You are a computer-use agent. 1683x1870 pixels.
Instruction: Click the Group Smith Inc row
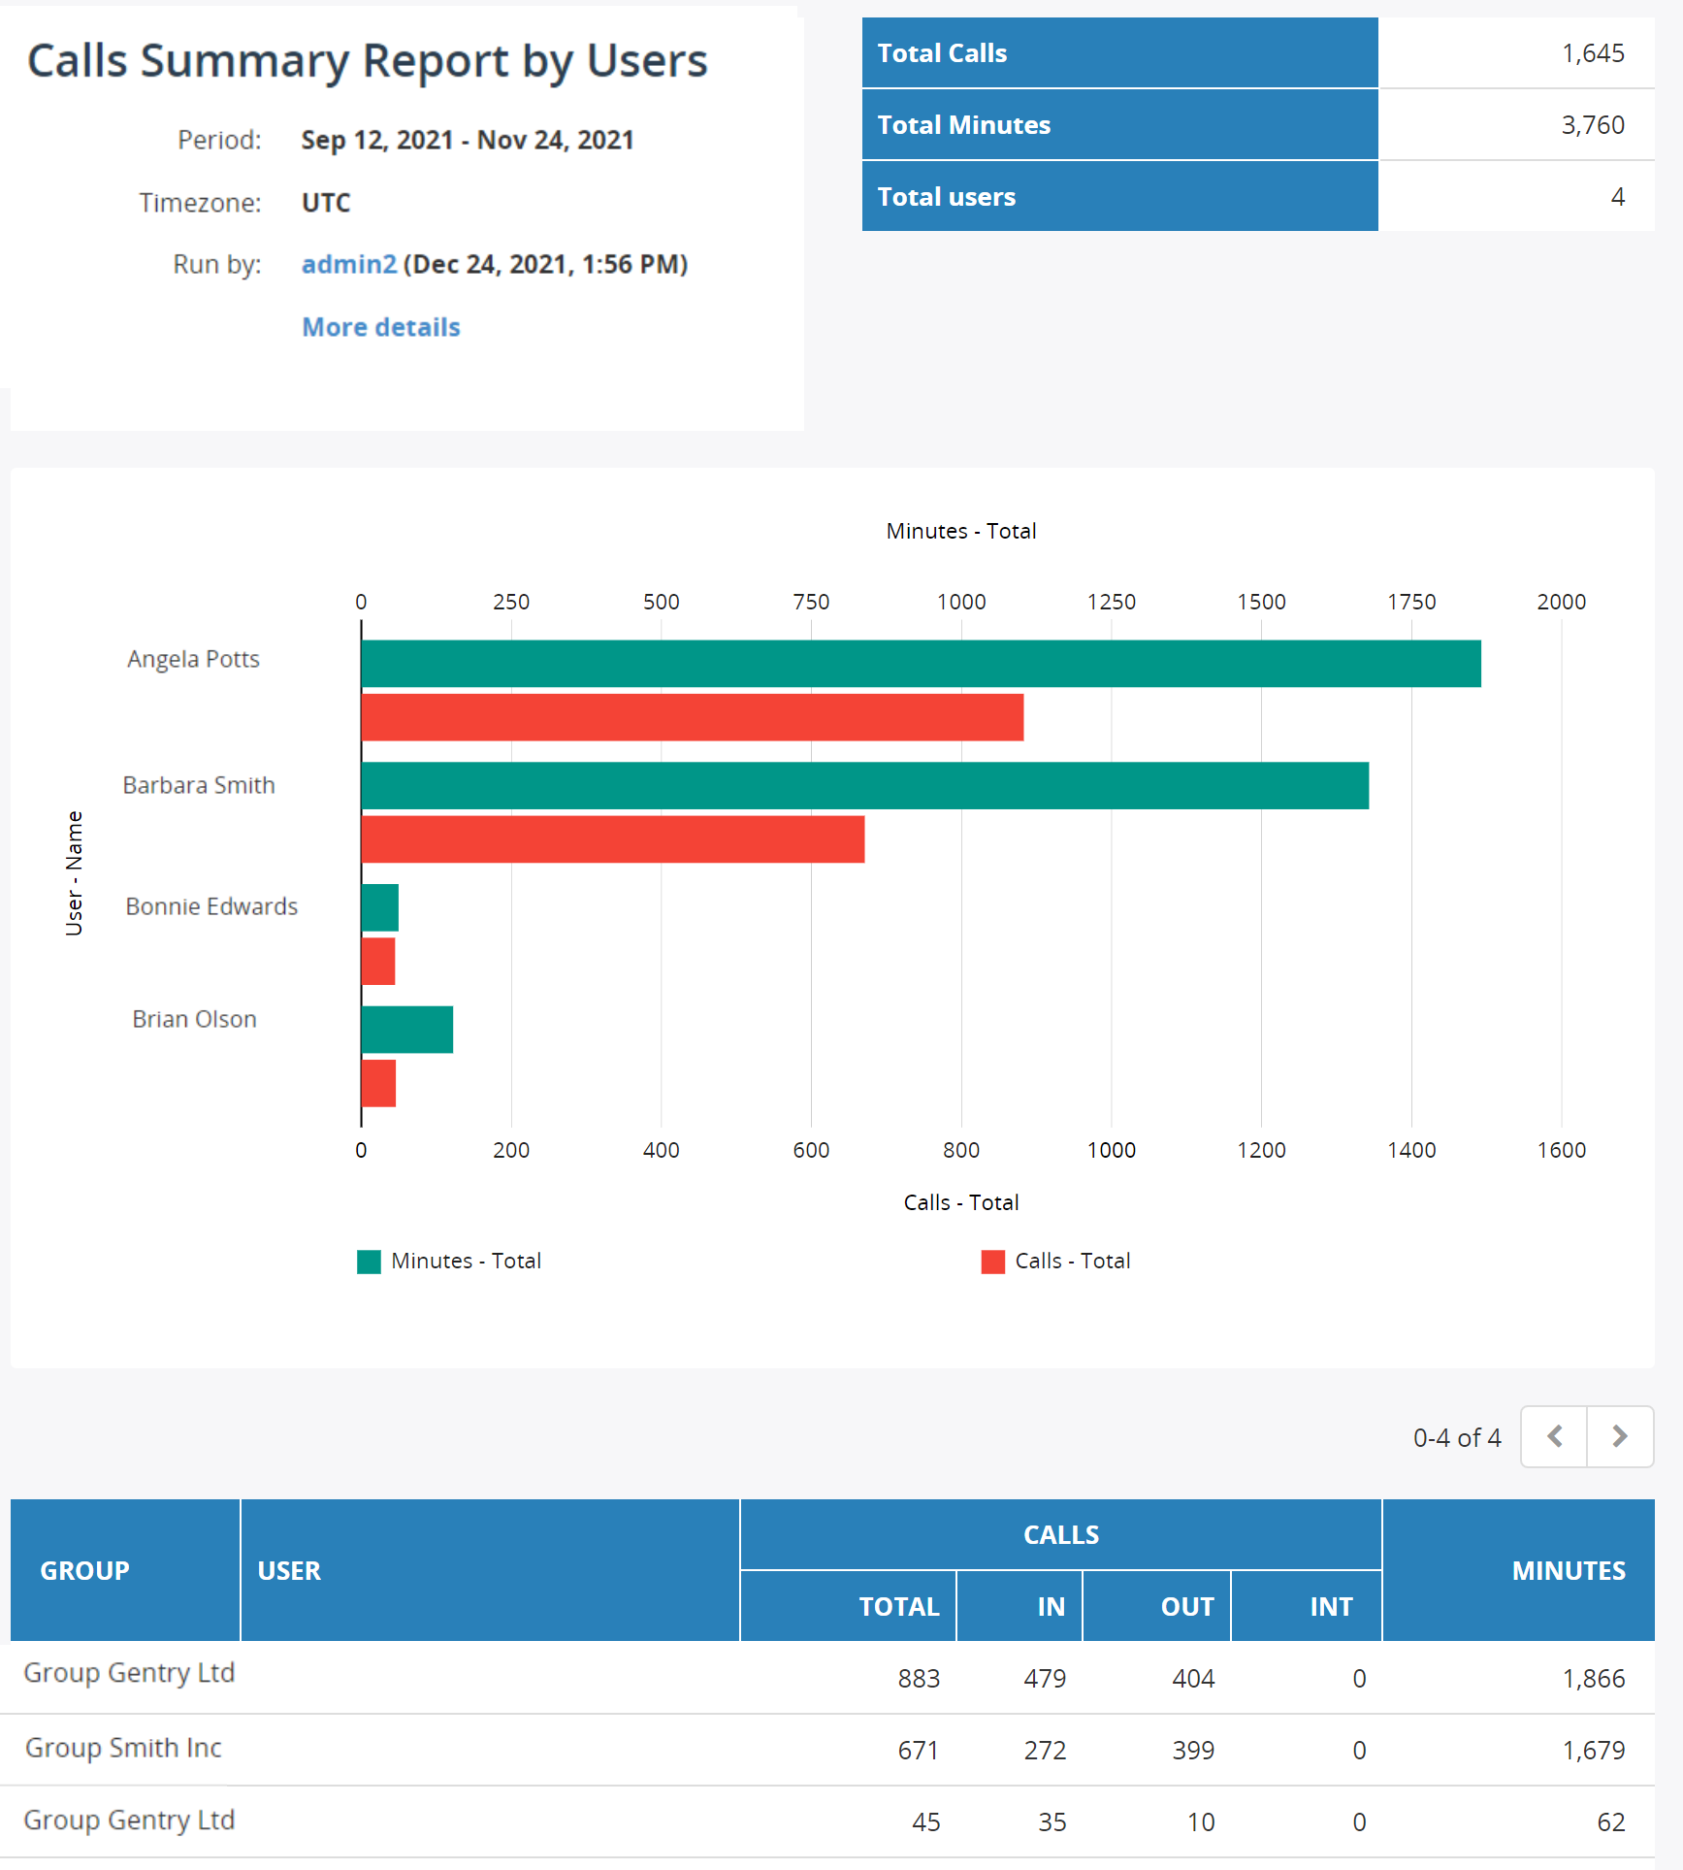click(x=827, y=1750)
